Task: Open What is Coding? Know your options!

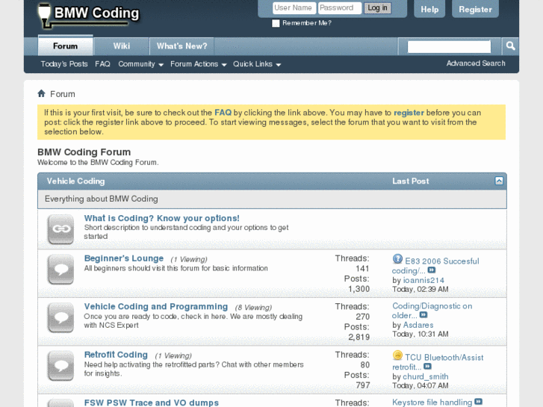Action: pyautogui.click(x=162, y=218)
